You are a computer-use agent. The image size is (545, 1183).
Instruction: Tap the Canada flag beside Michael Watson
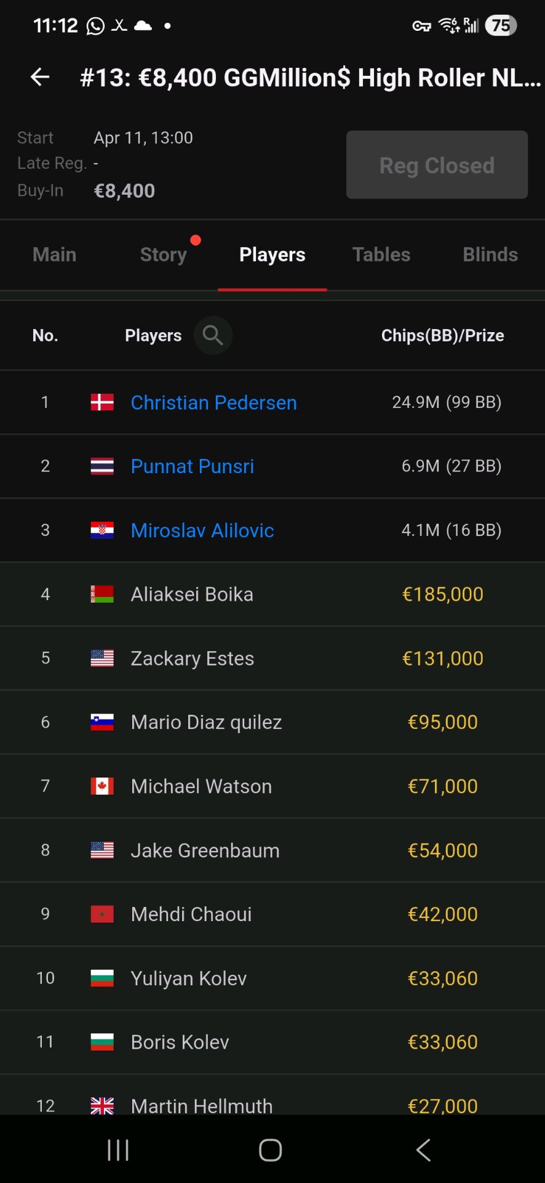coord(102,786)
